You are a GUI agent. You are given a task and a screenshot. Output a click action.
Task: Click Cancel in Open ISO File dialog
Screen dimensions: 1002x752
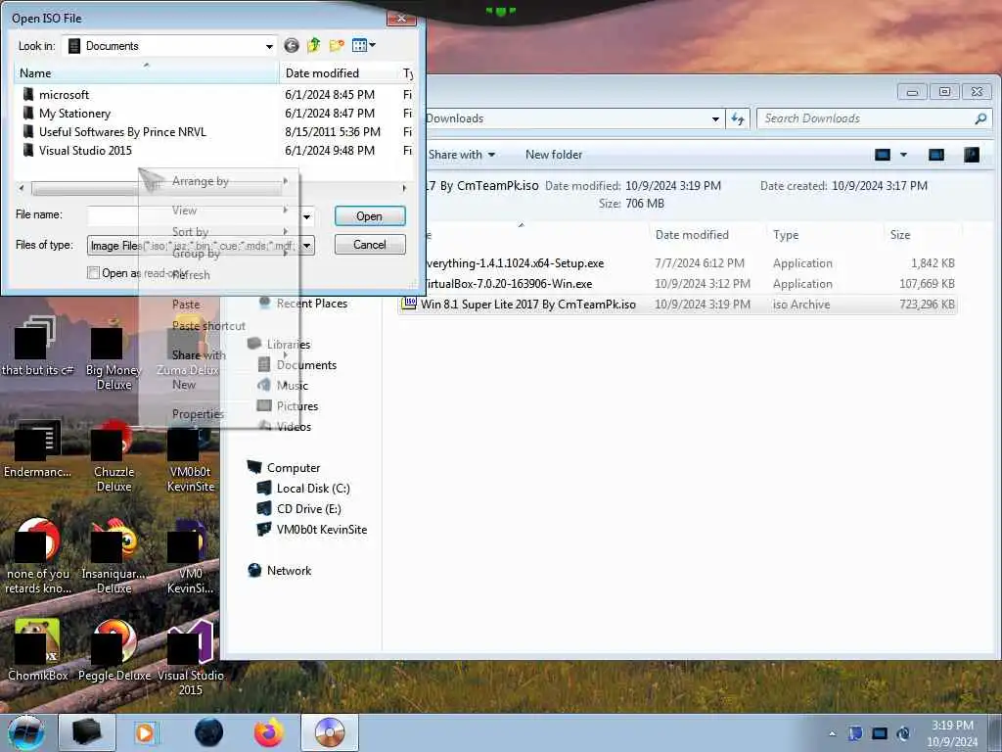[x=370, y=244]
